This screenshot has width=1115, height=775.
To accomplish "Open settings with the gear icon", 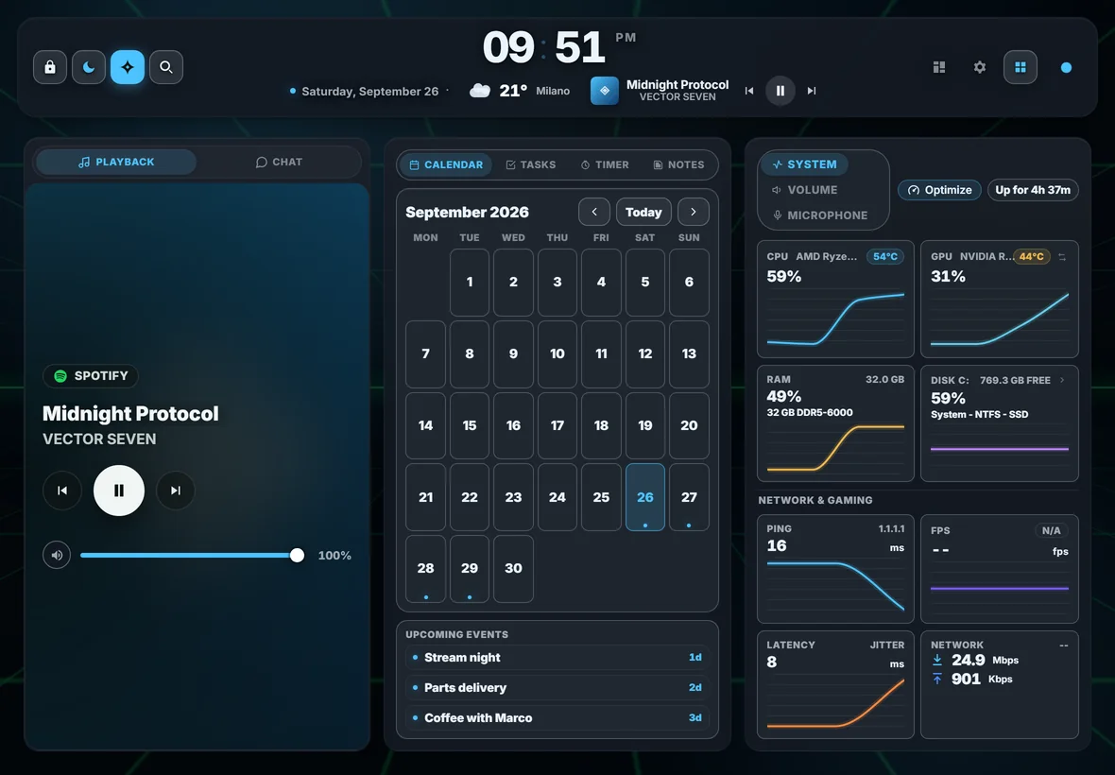I will click(980, 67).
